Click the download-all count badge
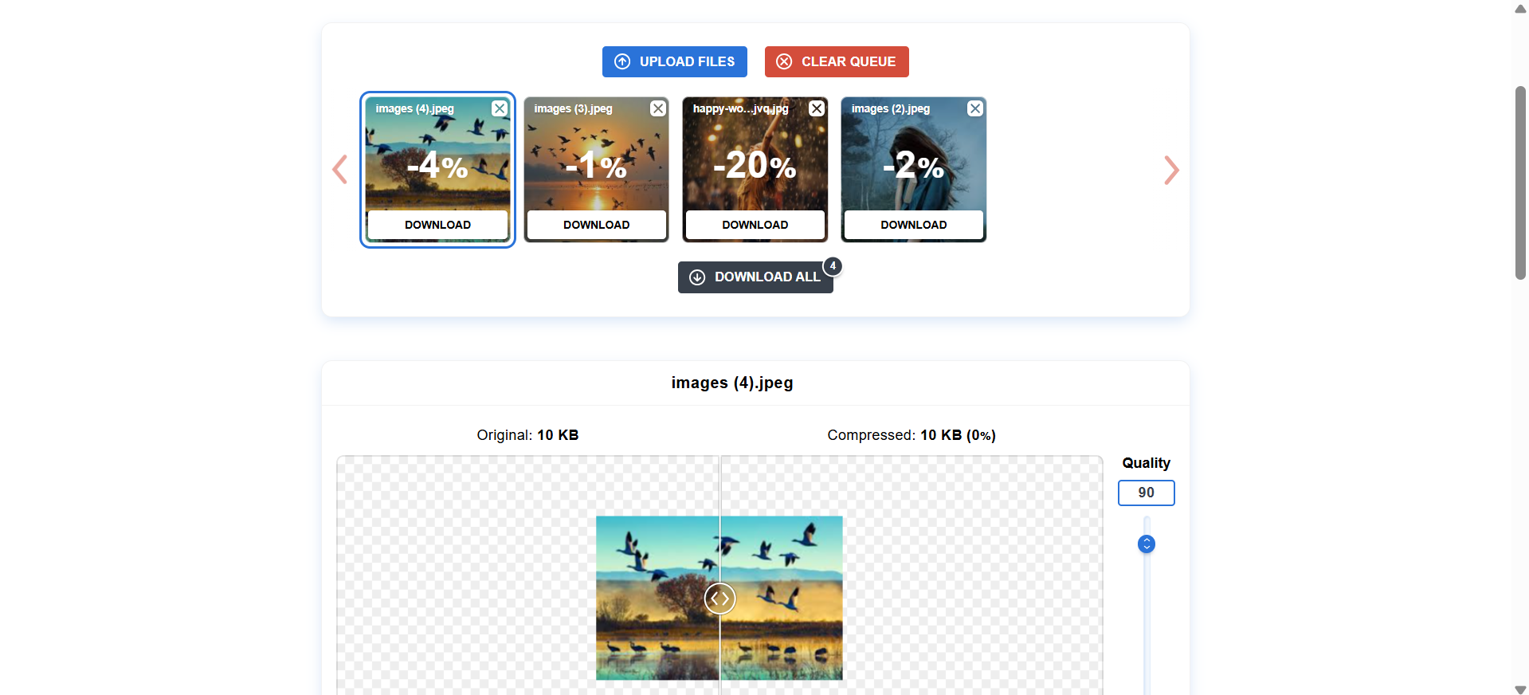Screen dimensions: 1529x695 pos(833,266)
